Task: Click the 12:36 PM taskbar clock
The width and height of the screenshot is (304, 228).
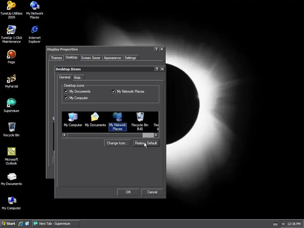Action: point(294,224)
